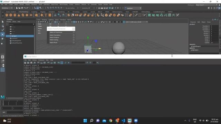This screenshot has width=221, height=124.
Task: Click Maya logo icon at lower left
Action: (x=2, y=97)
